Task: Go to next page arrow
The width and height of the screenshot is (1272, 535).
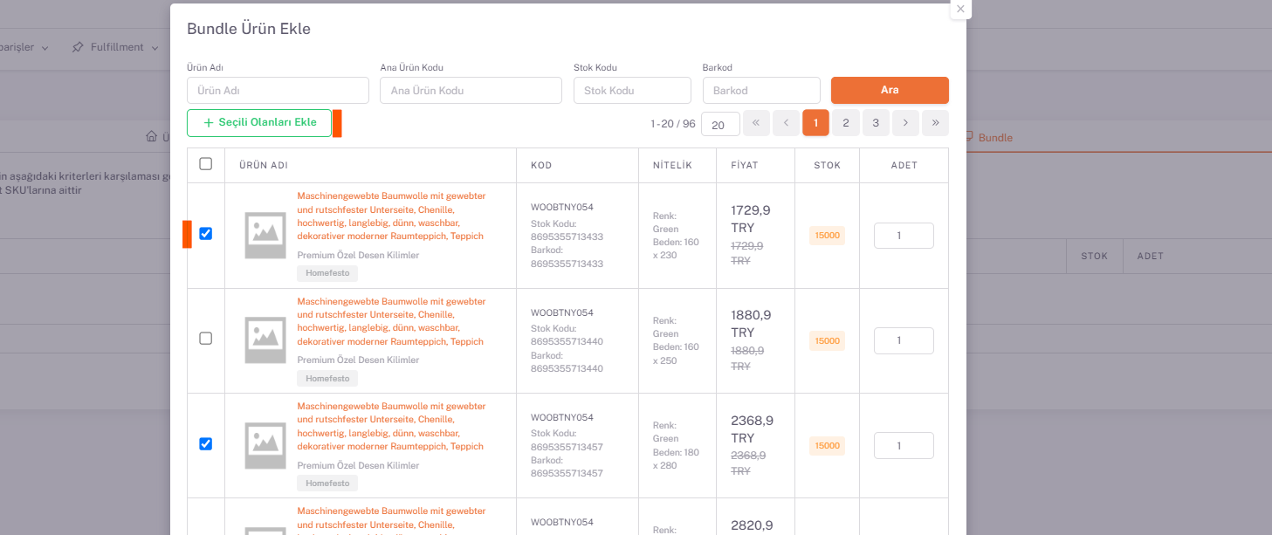Action: coord(905,123)
